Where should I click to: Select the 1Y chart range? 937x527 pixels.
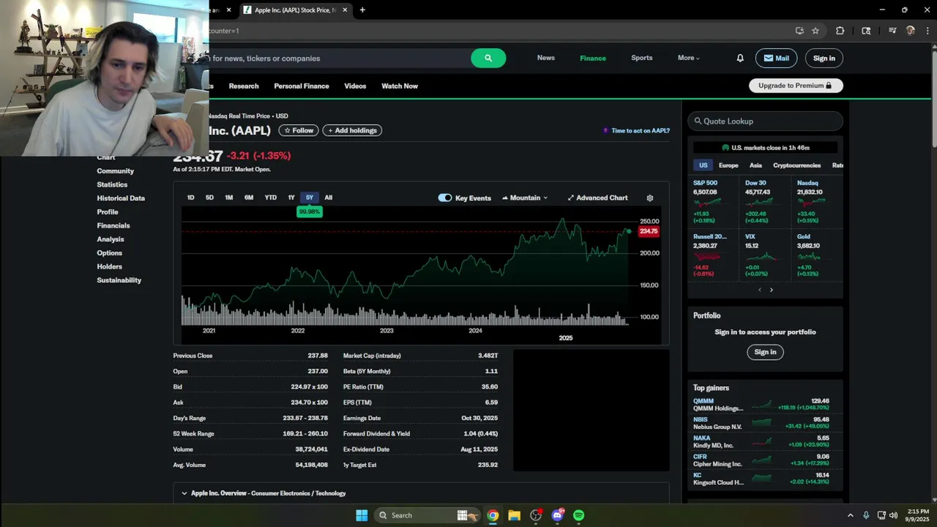pyautogui.click(x=291, y=198)
